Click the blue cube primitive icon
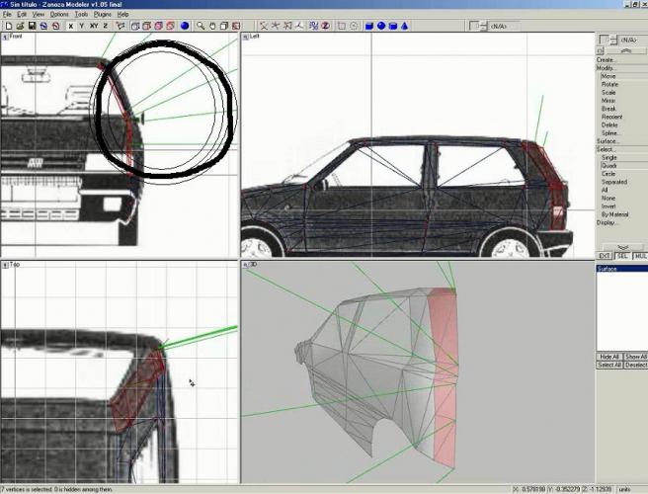The height and width of the screenshot is (494, 648). coord(368,26)
